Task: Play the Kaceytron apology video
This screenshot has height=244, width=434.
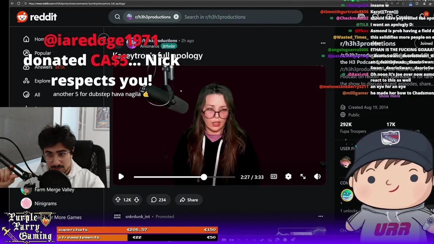Action: click(121, 177)
